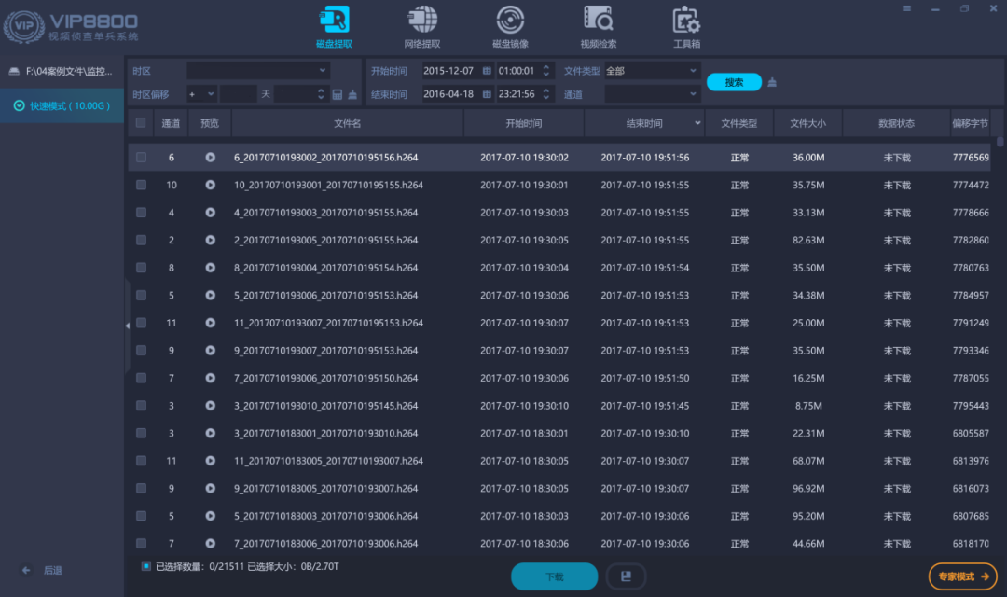The width and height of the screenshot is (1007, 597).
Task: Switch to 视频检索 video search tab
Action: (x=598, y=26)
